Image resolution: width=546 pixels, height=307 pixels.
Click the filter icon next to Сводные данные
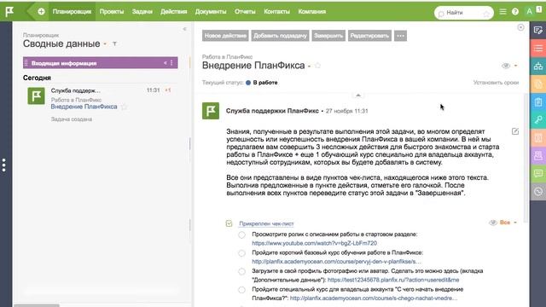[114, 43]
